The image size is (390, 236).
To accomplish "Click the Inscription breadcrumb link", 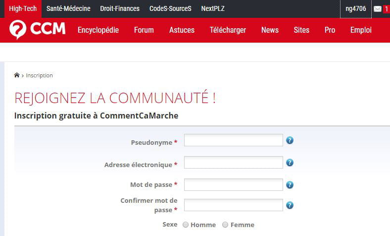I will (x=39, y=75).
